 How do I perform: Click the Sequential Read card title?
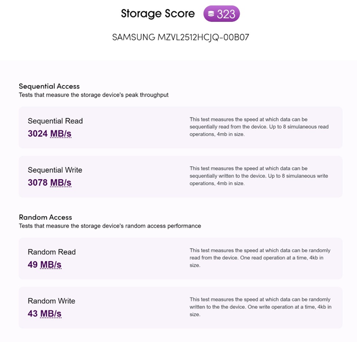[55, 121]
